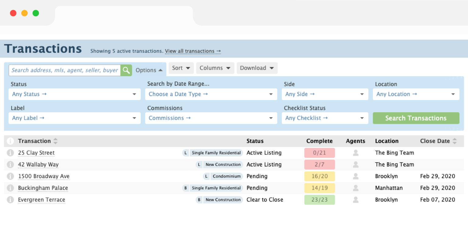Screen dimensions: 468x244
Task: Click the L badge on 25 Clay Street
Action: pyautogui.click(x=186, y=153)
